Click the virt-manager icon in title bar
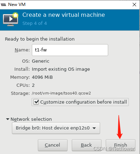The image size is (140, 154). coord(3,5)
